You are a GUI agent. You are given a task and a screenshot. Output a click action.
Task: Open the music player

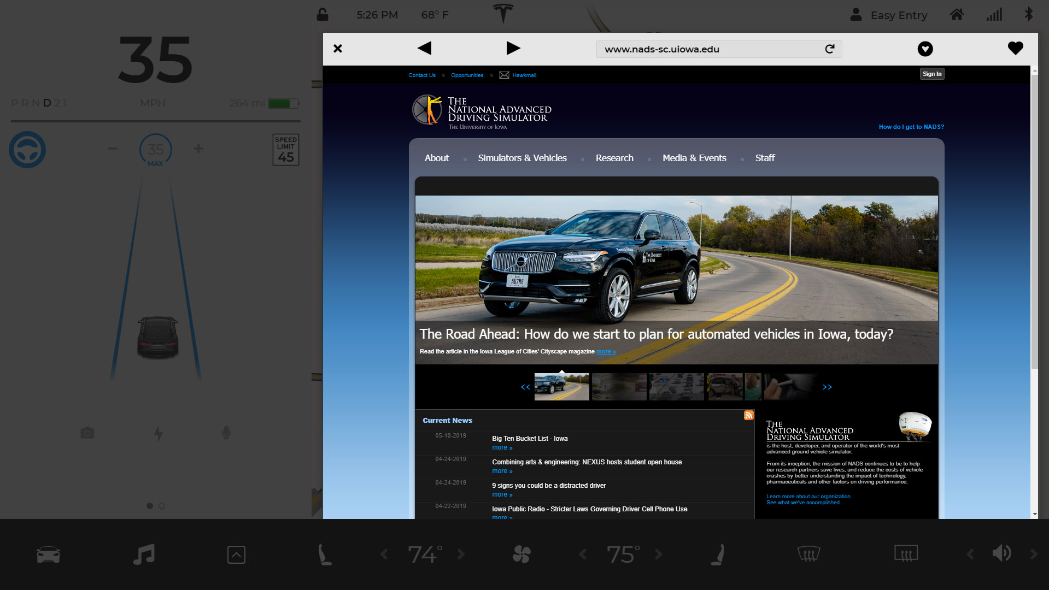(x=144, y=554)
